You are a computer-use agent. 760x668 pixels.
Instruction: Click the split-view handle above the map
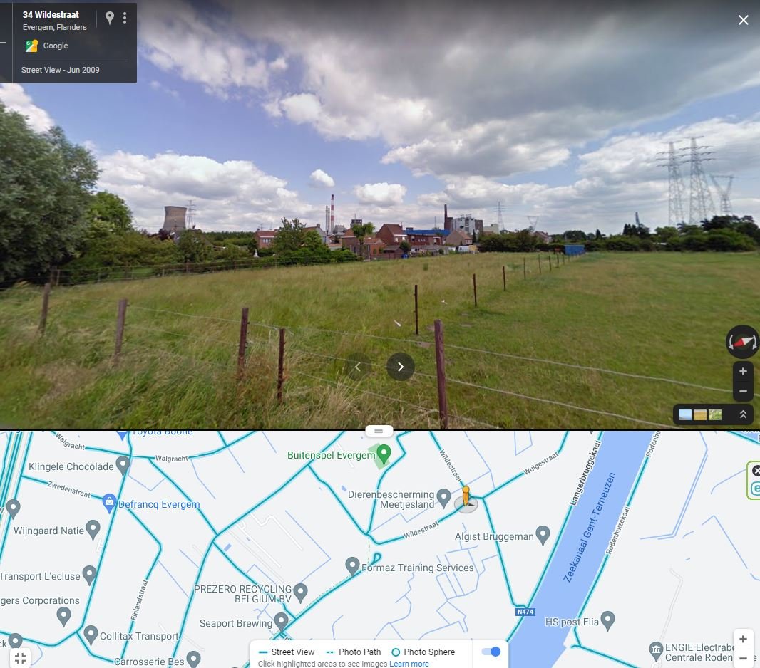(379, 431)
